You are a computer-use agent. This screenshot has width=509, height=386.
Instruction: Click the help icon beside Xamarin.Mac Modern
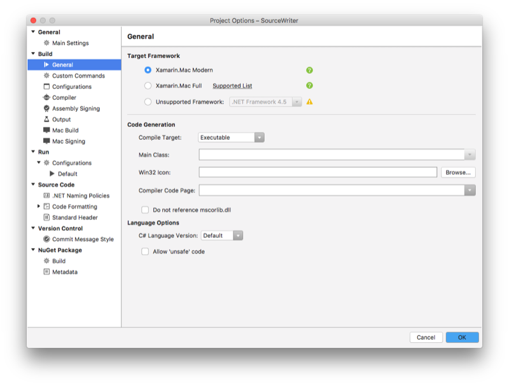pos(309,70)
